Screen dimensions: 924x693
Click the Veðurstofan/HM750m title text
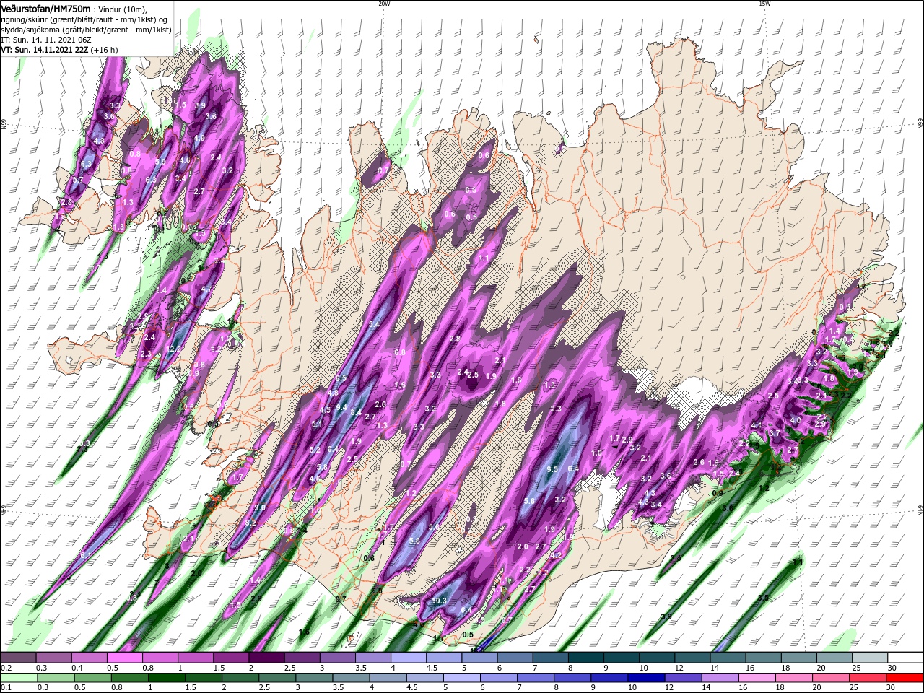(x=45, y=8)
